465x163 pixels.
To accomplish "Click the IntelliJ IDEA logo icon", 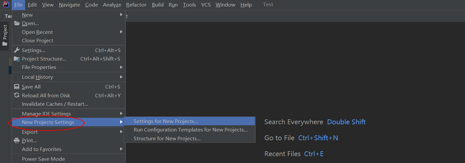I will (6, 5).
